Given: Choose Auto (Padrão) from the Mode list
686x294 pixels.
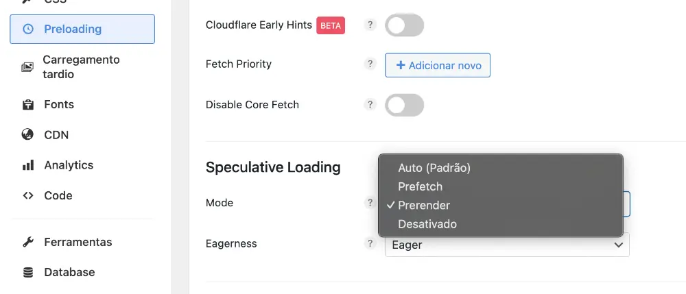Looking at the screenshot, I should click(434, 168).
